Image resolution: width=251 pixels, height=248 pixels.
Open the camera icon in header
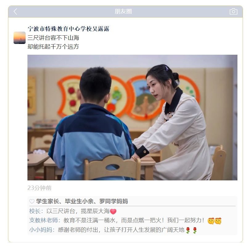tap(233, 11)
